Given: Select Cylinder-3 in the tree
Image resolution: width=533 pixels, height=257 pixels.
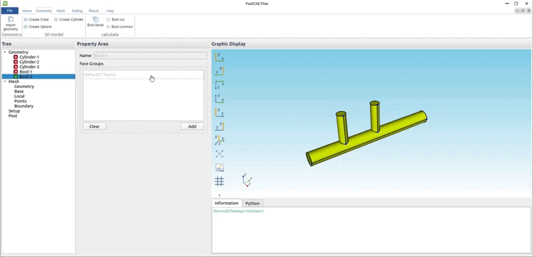Looking at the screenshot, I should (x=29, y=67).
